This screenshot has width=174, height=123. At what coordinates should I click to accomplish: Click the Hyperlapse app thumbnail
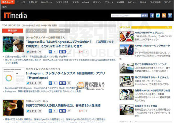[x=13, y=76]
